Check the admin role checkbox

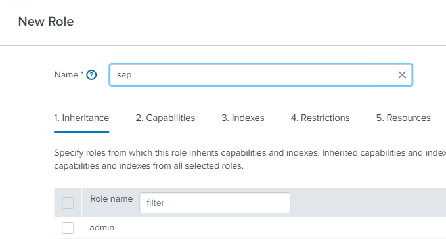click(x=68, y=228)
